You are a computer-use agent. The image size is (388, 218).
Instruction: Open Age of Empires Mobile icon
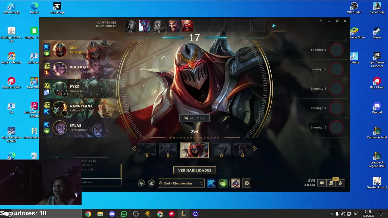11,135
